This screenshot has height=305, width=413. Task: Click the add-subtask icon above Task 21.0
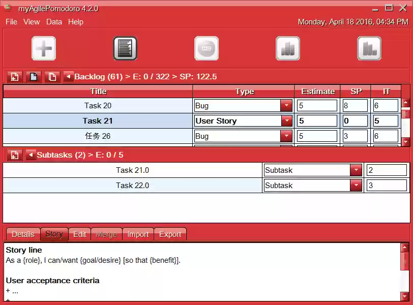tap(14, 155)
